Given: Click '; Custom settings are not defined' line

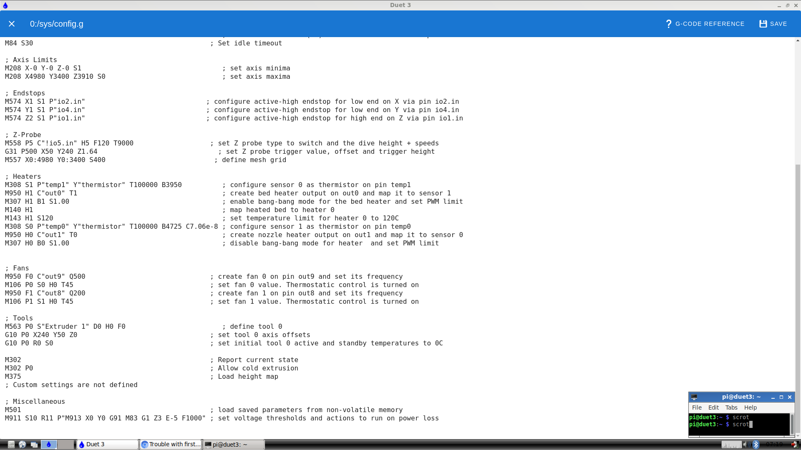Looking at the screenshot, I should (71, 385).
